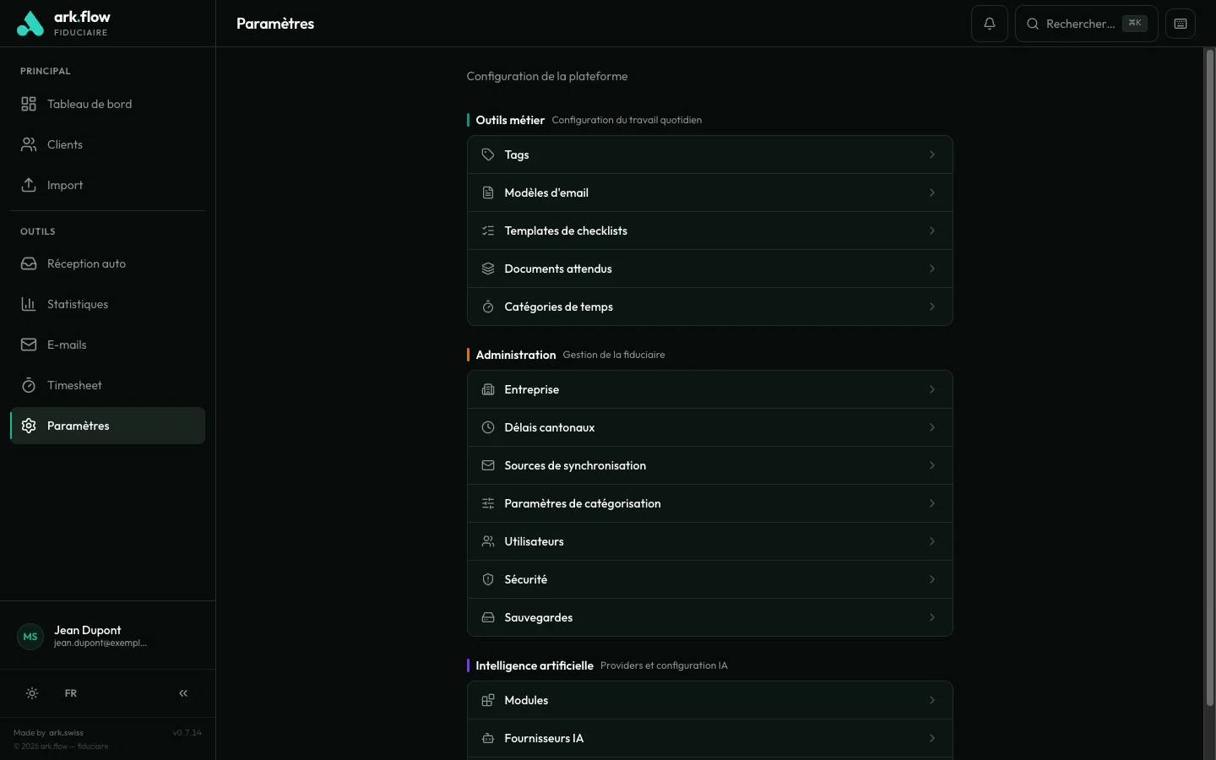1216x760 pixels.
Task: Click Paramètres de catégorisation sliders icon
Action: pyautogui.click(x=488, y=503)
